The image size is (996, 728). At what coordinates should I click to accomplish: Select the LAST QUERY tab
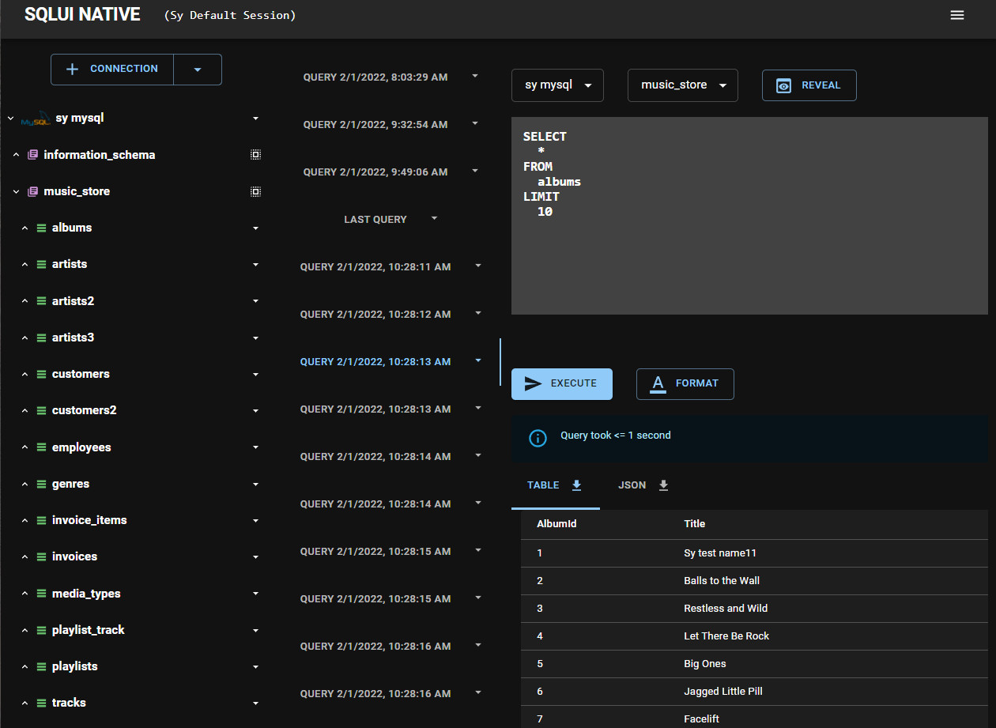tap(375, 219)
